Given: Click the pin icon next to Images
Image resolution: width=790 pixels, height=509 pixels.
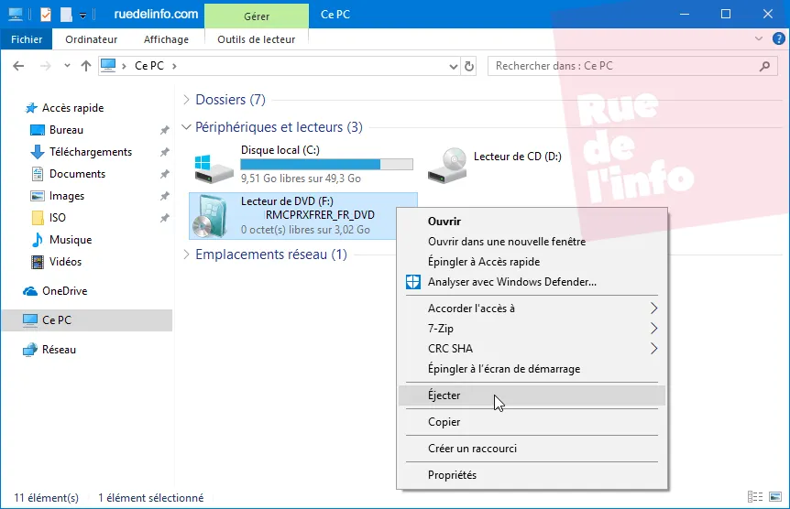Looking at the screenshot, I should (164, 196).
